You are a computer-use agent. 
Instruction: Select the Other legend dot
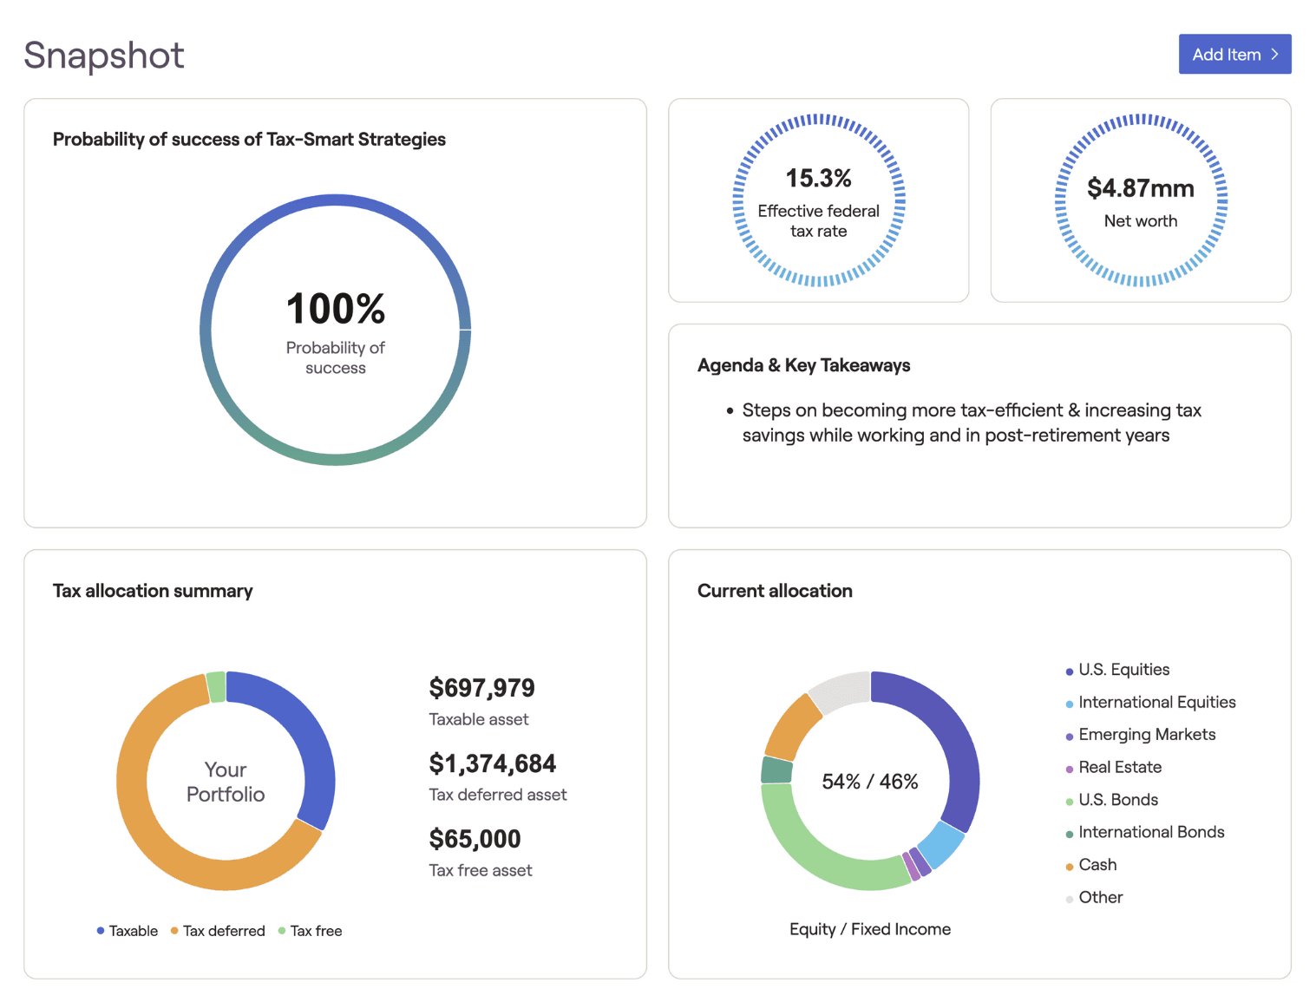1068,897
